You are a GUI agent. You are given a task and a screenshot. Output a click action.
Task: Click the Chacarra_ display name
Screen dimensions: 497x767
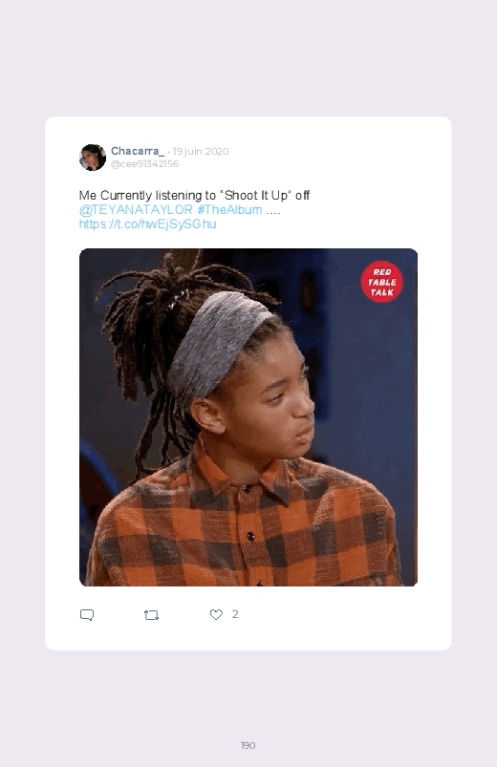[x=138, y=151]
